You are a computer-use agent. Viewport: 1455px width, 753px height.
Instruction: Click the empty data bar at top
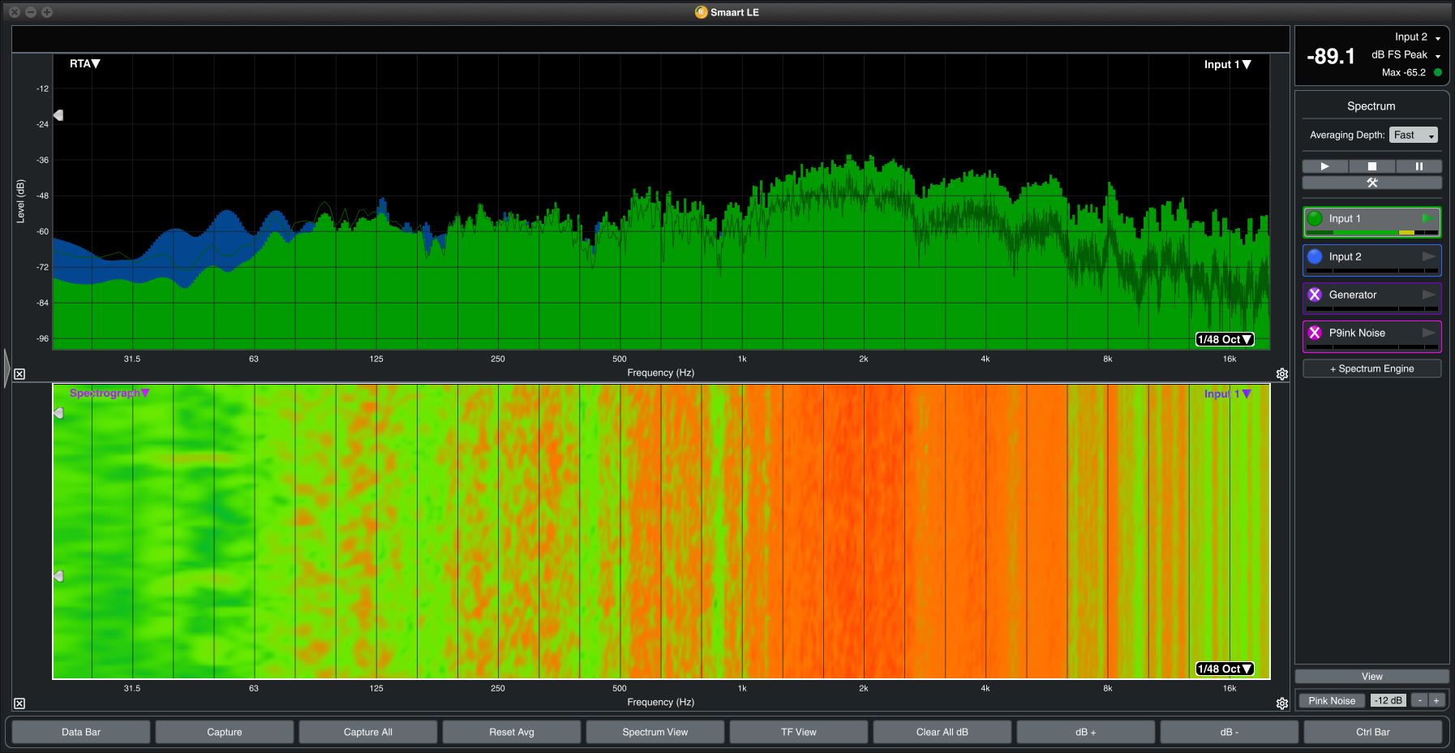650,39
